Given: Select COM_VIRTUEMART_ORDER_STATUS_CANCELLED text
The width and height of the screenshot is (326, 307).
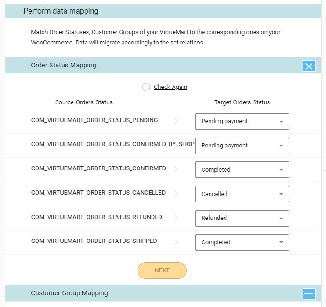Looking at the screenshot, I should tap(98, 193).
